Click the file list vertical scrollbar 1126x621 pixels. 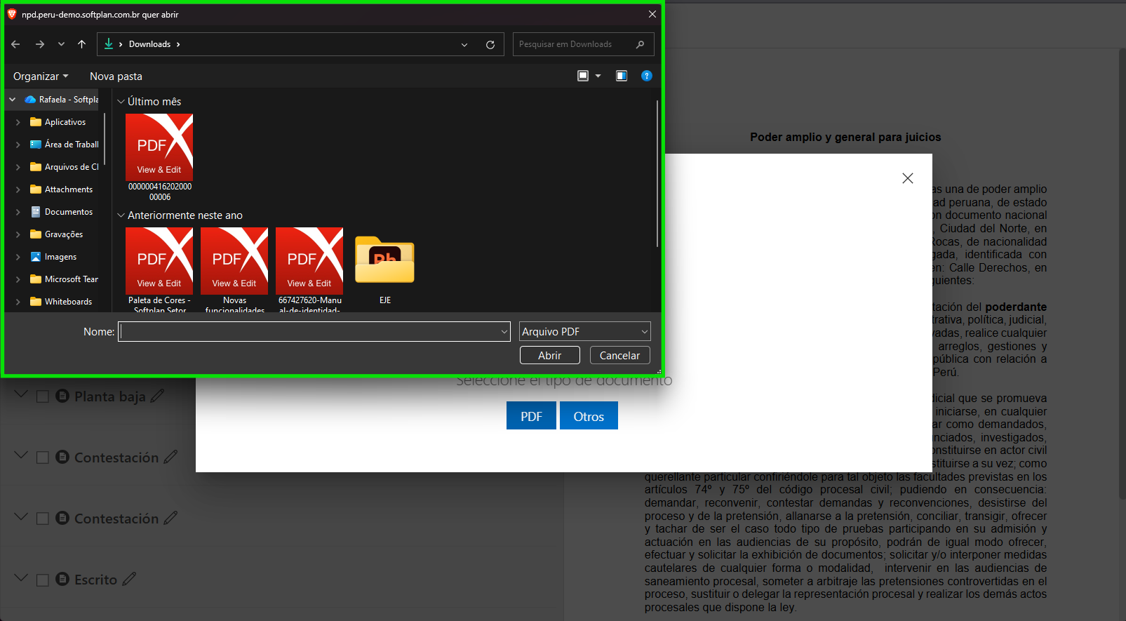point(657,173)
